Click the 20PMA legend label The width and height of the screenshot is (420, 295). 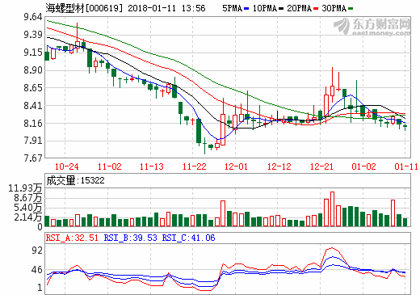point(299,8)
